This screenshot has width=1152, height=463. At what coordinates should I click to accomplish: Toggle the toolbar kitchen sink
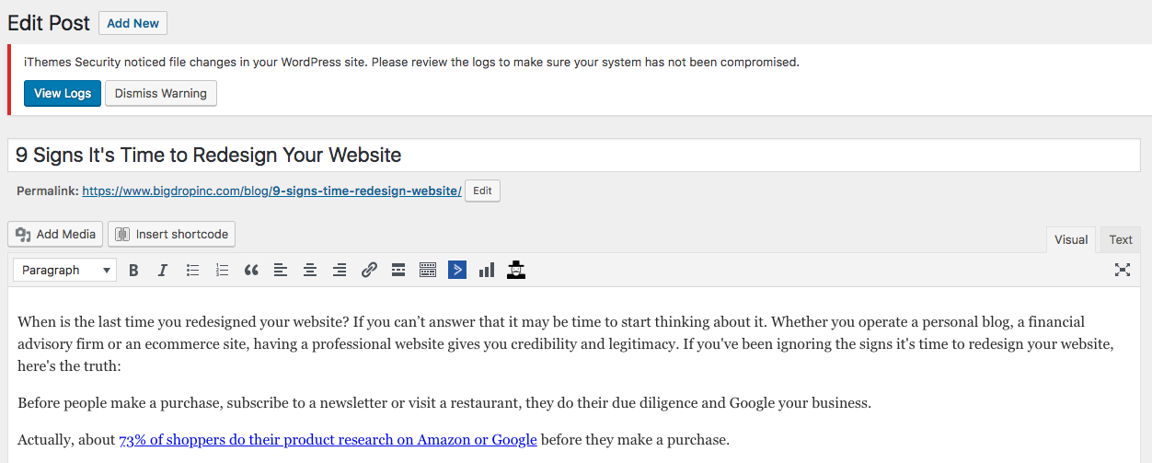[428, 270]
